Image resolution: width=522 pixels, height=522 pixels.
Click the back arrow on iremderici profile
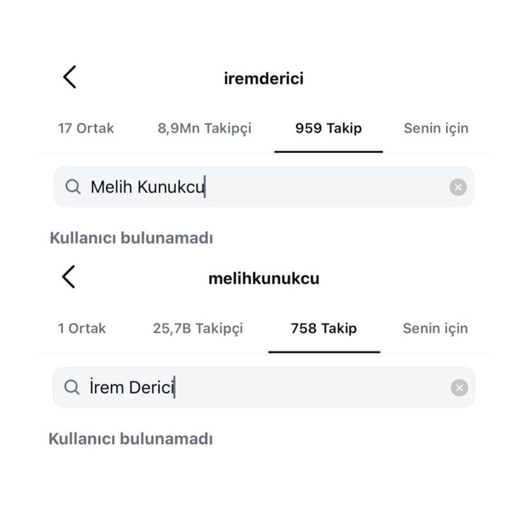pyautogui.click(x=69, y=76)
